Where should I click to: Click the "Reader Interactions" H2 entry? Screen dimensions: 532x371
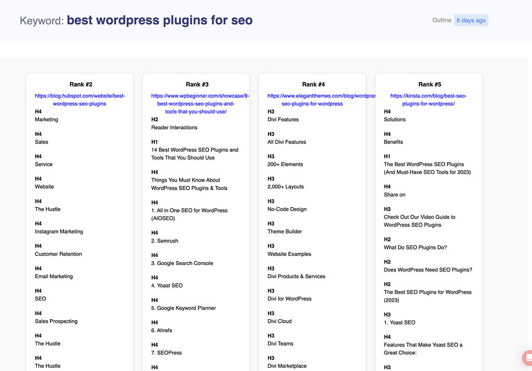coord(174,128)
